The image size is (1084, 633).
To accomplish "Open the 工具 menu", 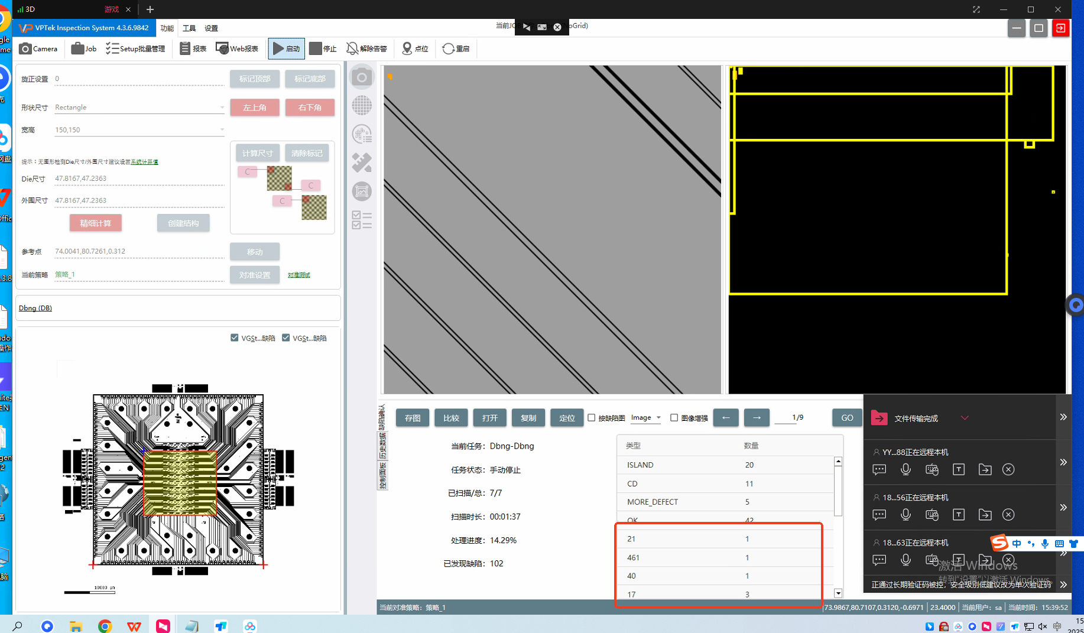I will [189, 28].
